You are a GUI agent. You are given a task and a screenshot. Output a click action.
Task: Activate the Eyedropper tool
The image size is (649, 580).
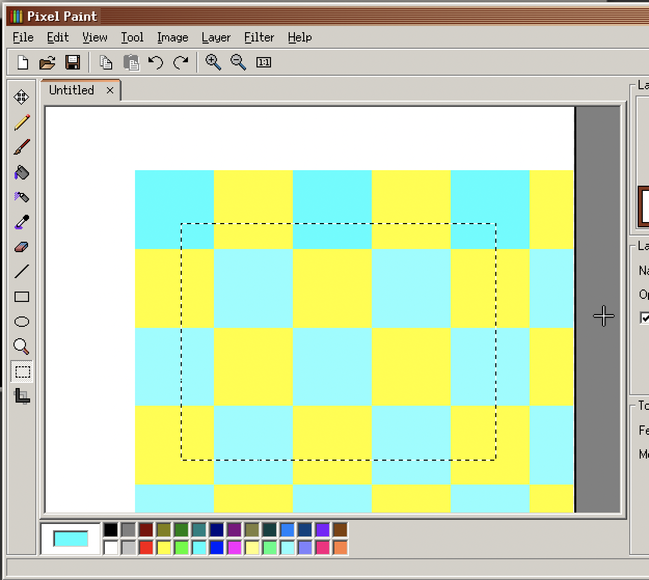point(21,222)
